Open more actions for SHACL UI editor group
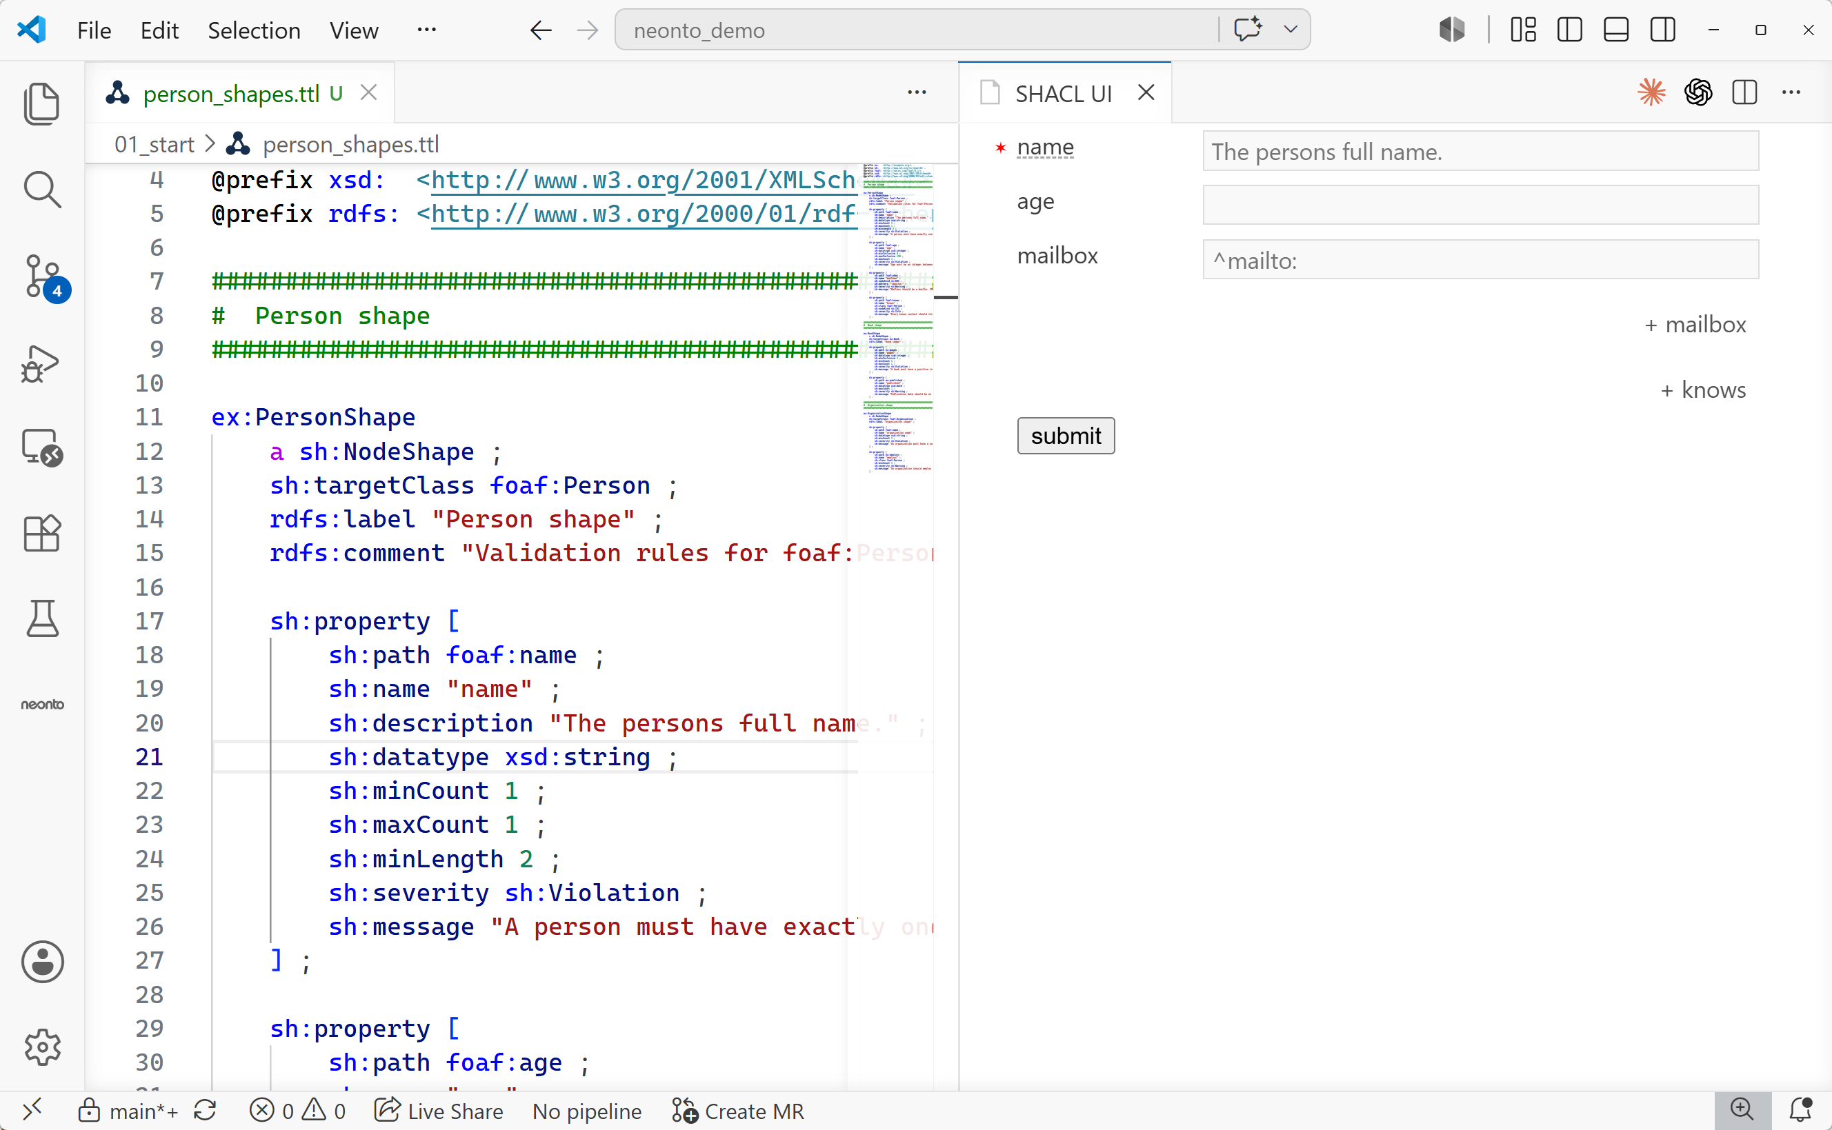Image resolution: width=1832 pixels, height=1130 pixels. click(1791, 92)
